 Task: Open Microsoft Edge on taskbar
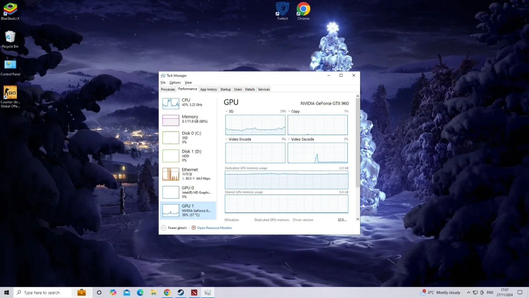click(x=140, y=292)
